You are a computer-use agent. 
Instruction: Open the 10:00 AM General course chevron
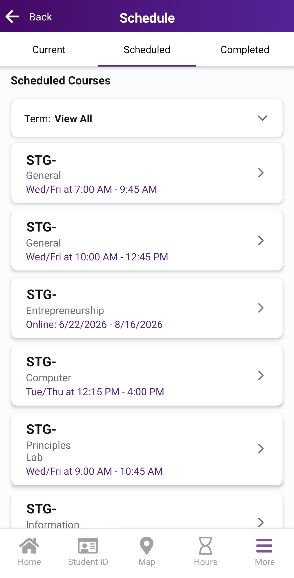pyautogui.click(x=261, y=241)
